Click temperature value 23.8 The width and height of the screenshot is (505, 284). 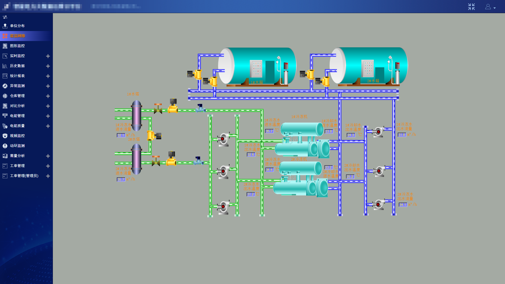pyautogui.click(x=329, y=131)
